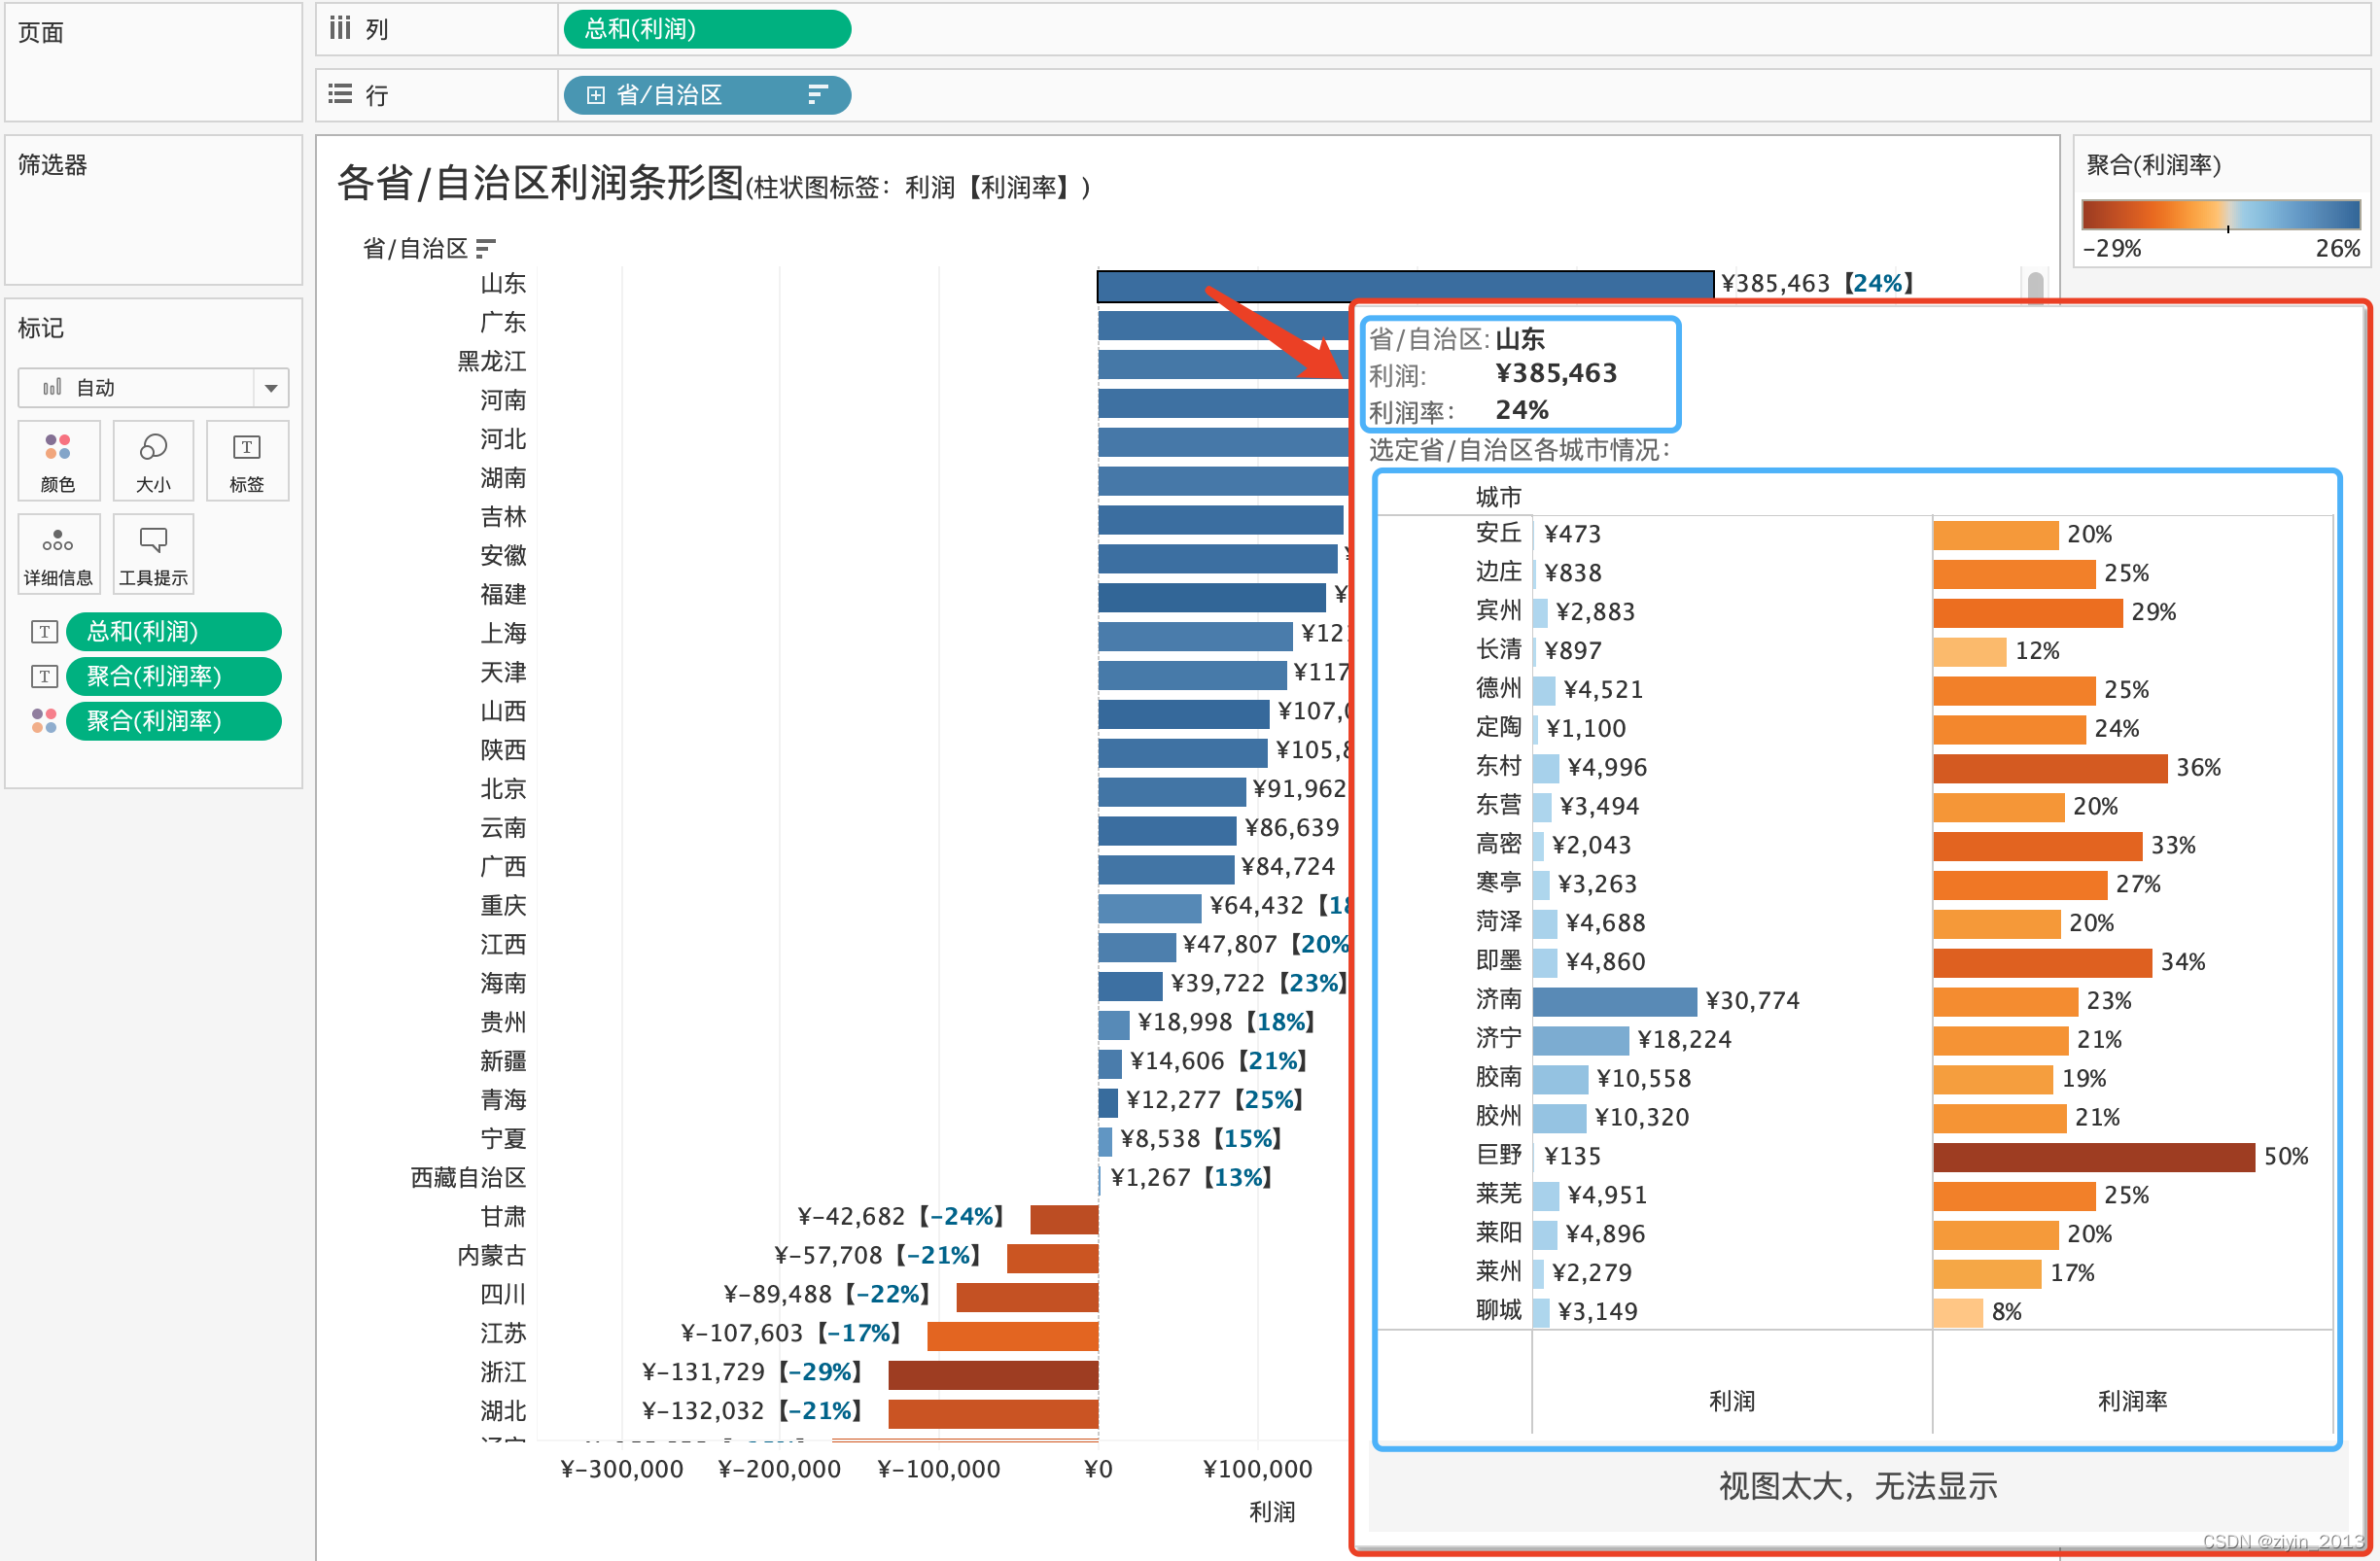Image resolution: width=2380 pixels, height=1561 pixels.
Task: Open the Detail (详细信息) marks card
Action: (58, 554)
